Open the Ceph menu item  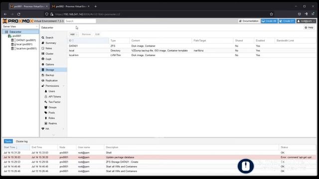tap(48, 59)
